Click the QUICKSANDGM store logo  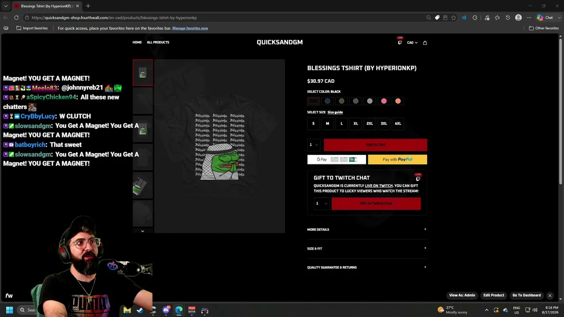click(280, 42)
